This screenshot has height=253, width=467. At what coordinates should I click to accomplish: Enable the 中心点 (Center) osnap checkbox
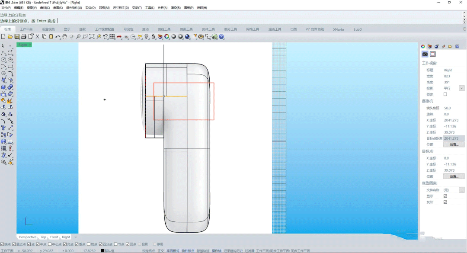50,244
